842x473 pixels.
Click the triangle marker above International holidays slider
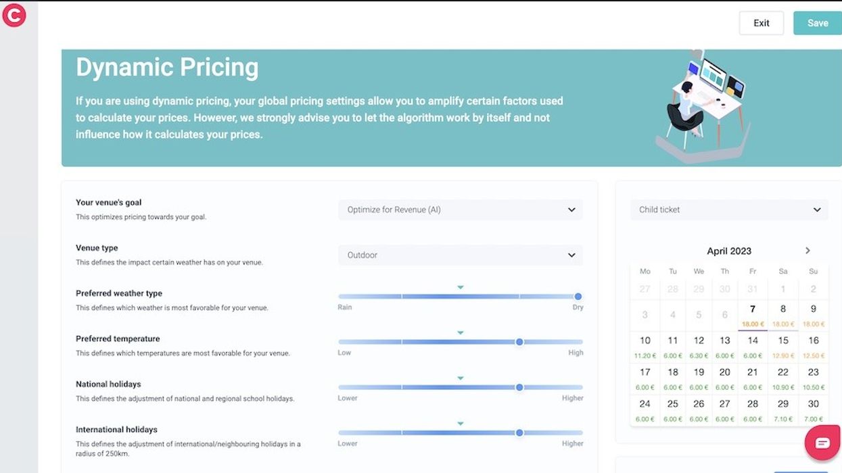[461, 423]
